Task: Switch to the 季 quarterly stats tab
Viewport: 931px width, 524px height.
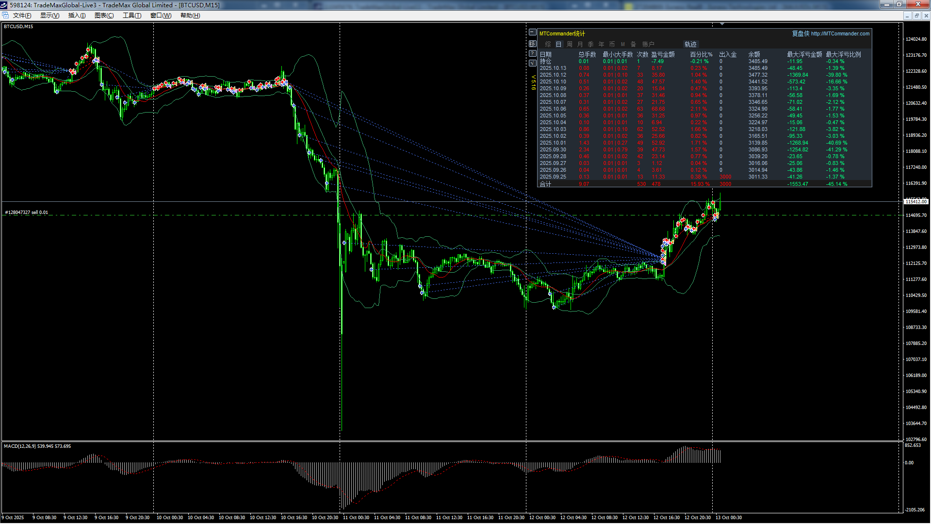Action: (591, 44)
